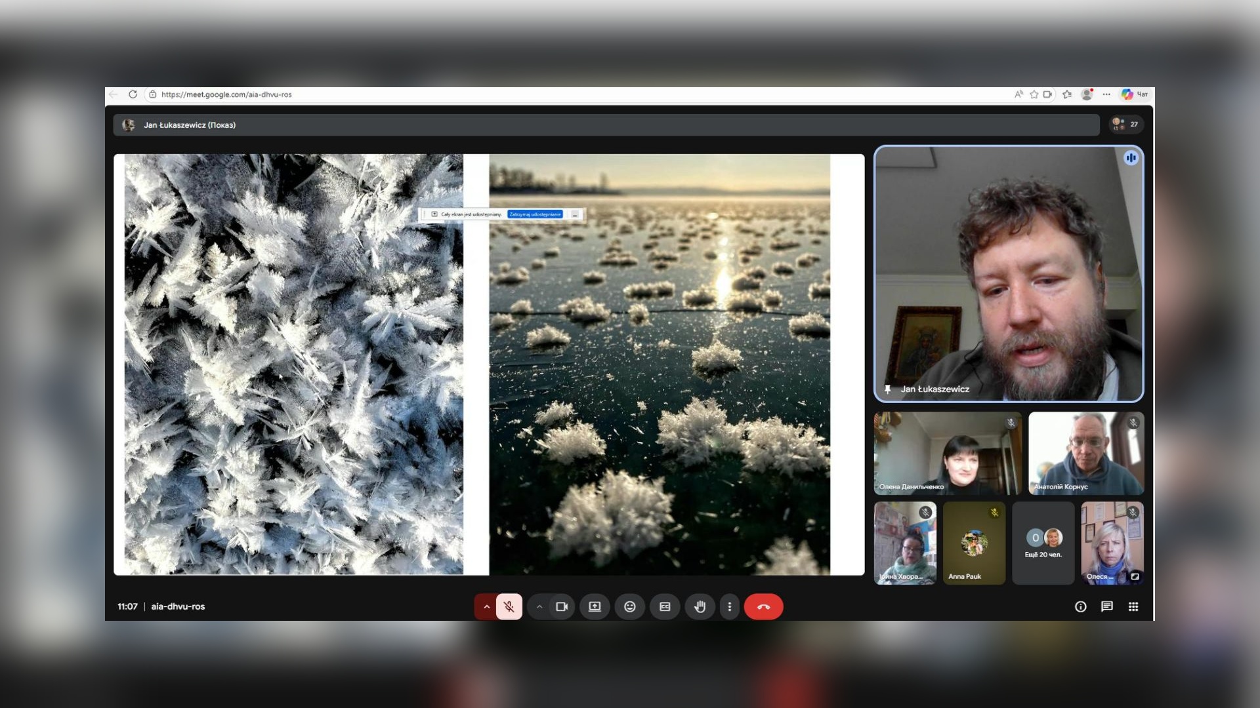
Task: Leave the call
Action: tap(763, 607)
